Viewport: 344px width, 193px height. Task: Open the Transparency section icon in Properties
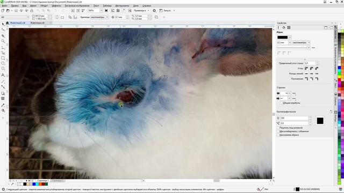(x=289, y=27)
